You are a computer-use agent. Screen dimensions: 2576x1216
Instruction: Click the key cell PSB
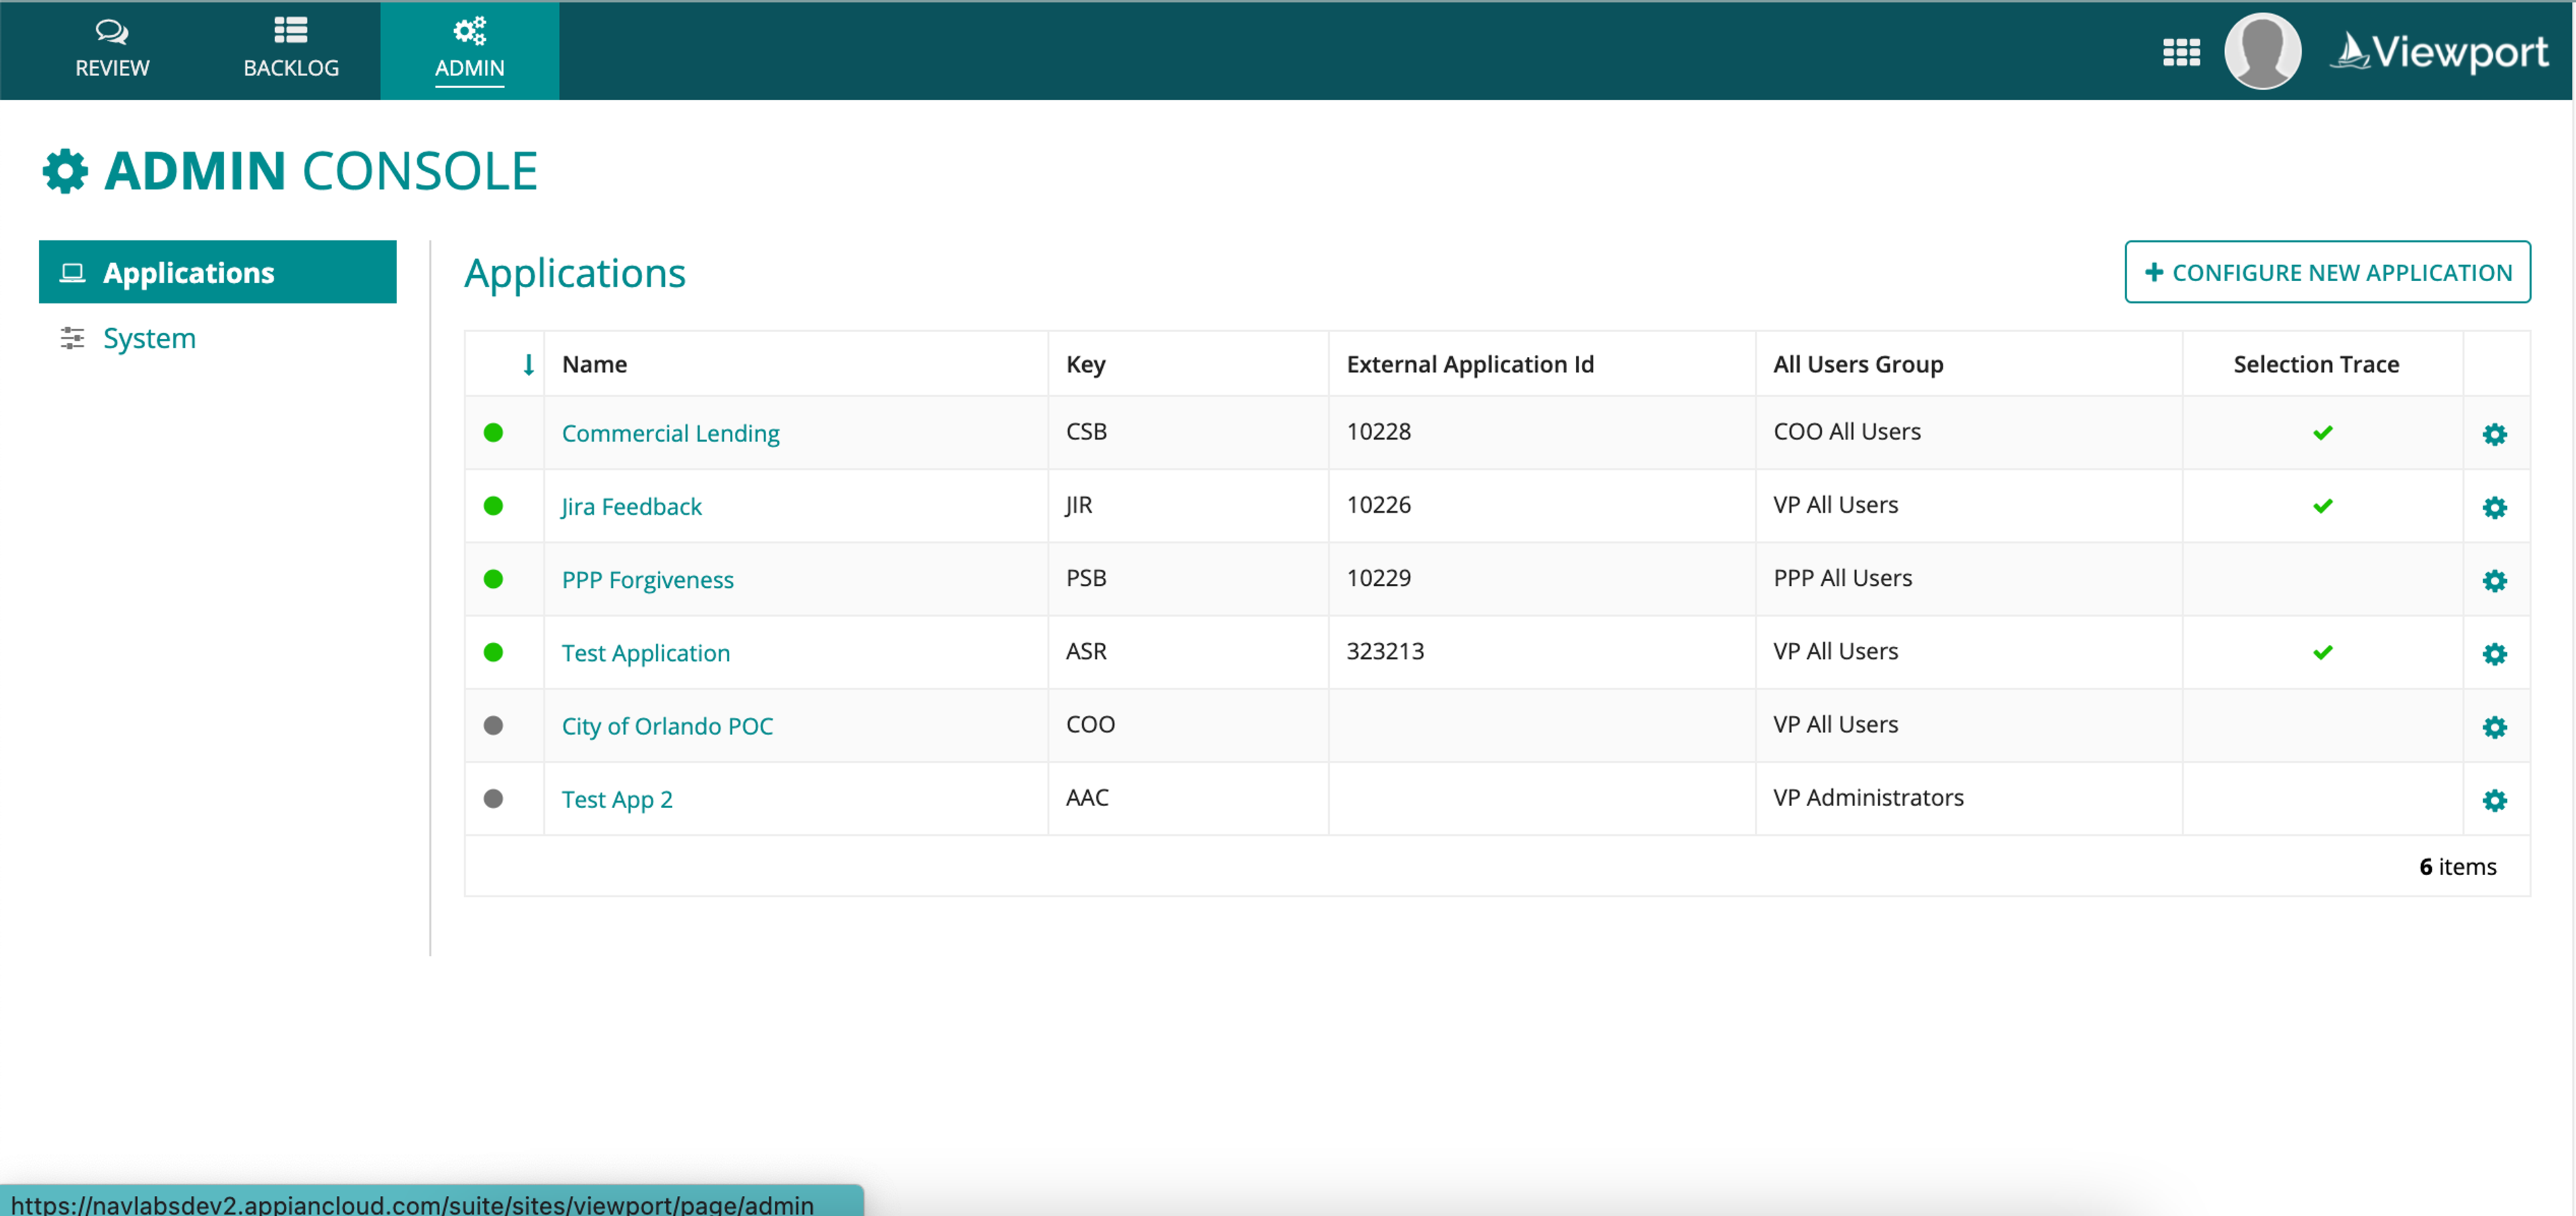[1086, 578]
